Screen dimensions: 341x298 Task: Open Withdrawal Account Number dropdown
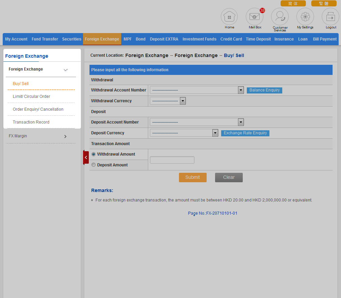[197, 90]
